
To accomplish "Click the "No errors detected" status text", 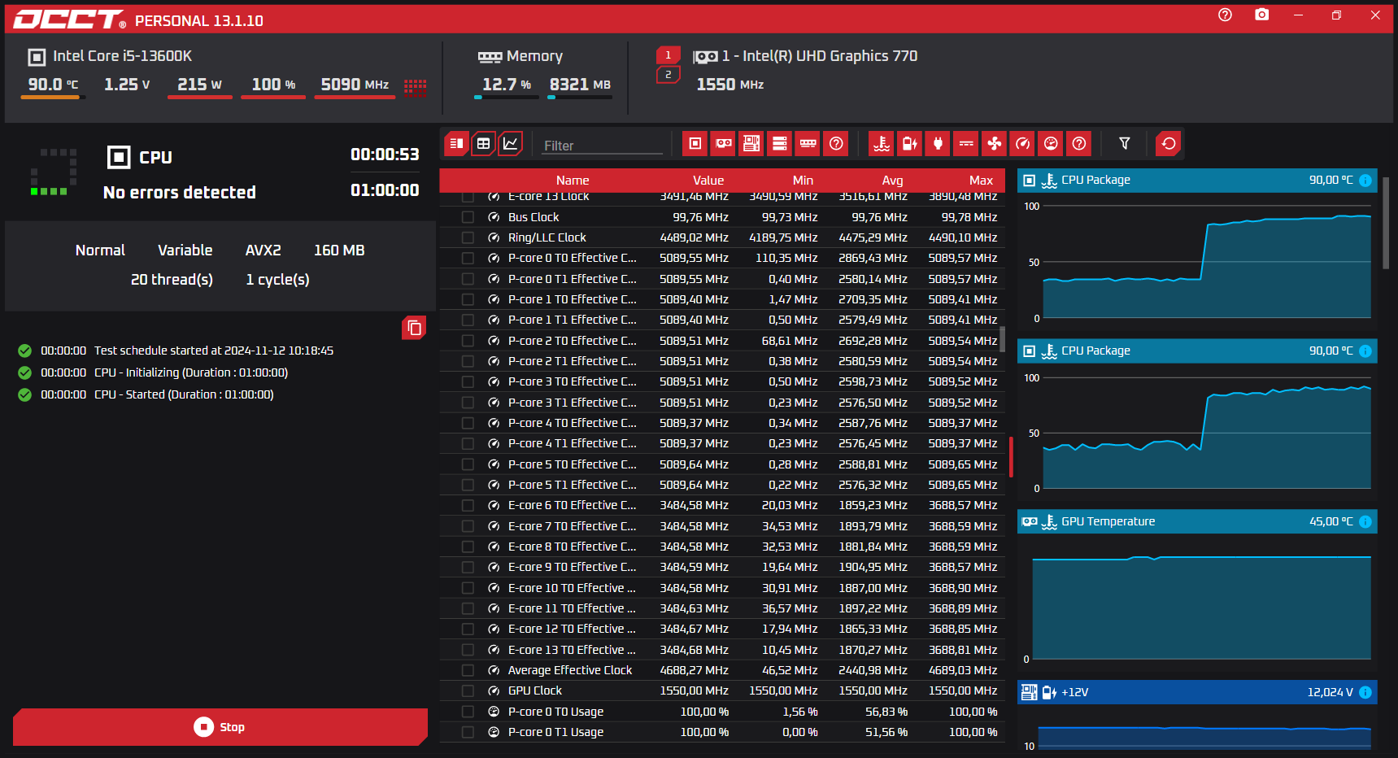I will [x=180, y=193].
